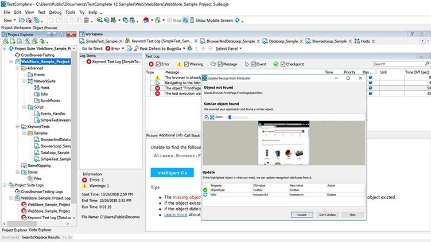Toggle the Checkpoint filter checkbox
This screenshot has width=431, height=242.
tap(283, 64)
